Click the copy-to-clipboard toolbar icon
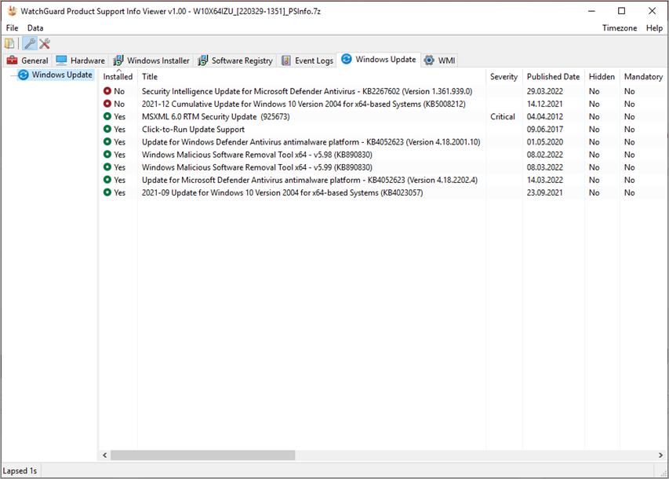Viewport: 669px width, 479px height. point(9,43)
